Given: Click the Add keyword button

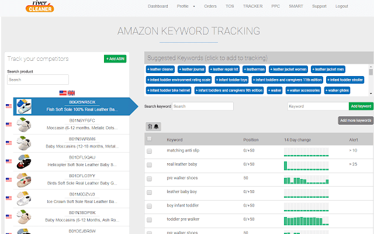Looking at the screenshot, I should coord(361,106).
